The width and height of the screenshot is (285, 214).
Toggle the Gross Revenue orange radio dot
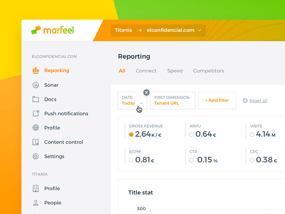[131, 134]
